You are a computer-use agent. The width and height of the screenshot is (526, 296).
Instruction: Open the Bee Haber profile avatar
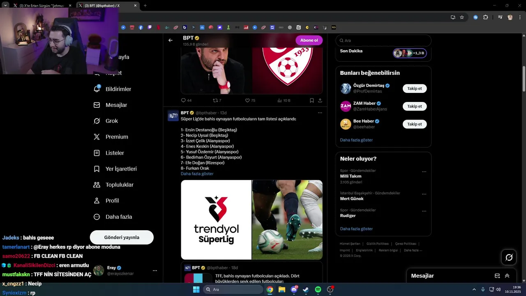tap(346, 124)
